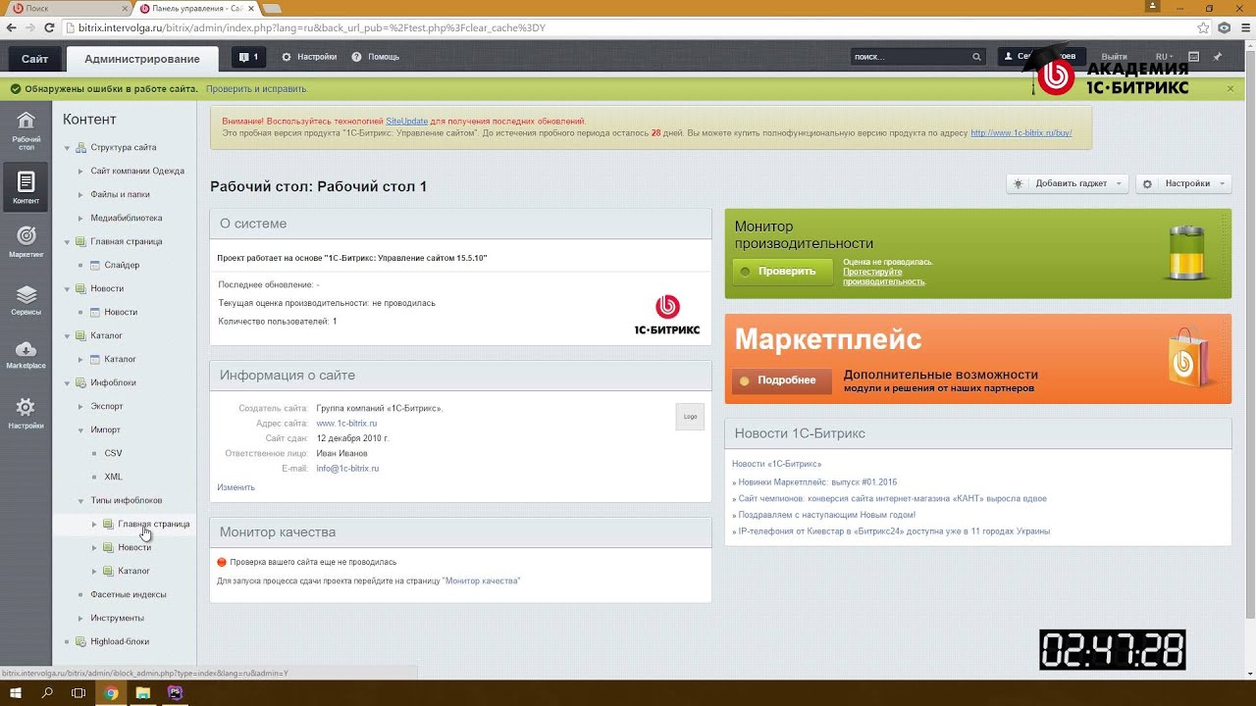The image size is (1256, 706).
Task: Select the CSV import item
Action: (113, 453)
